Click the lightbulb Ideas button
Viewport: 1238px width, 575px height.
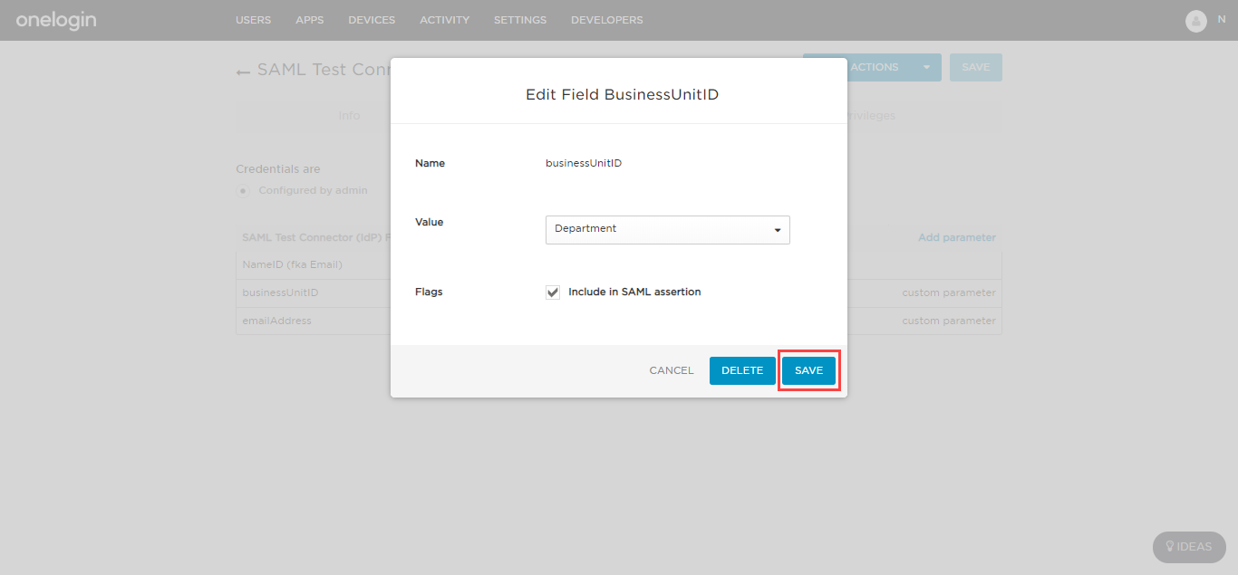coord(1189,547)
